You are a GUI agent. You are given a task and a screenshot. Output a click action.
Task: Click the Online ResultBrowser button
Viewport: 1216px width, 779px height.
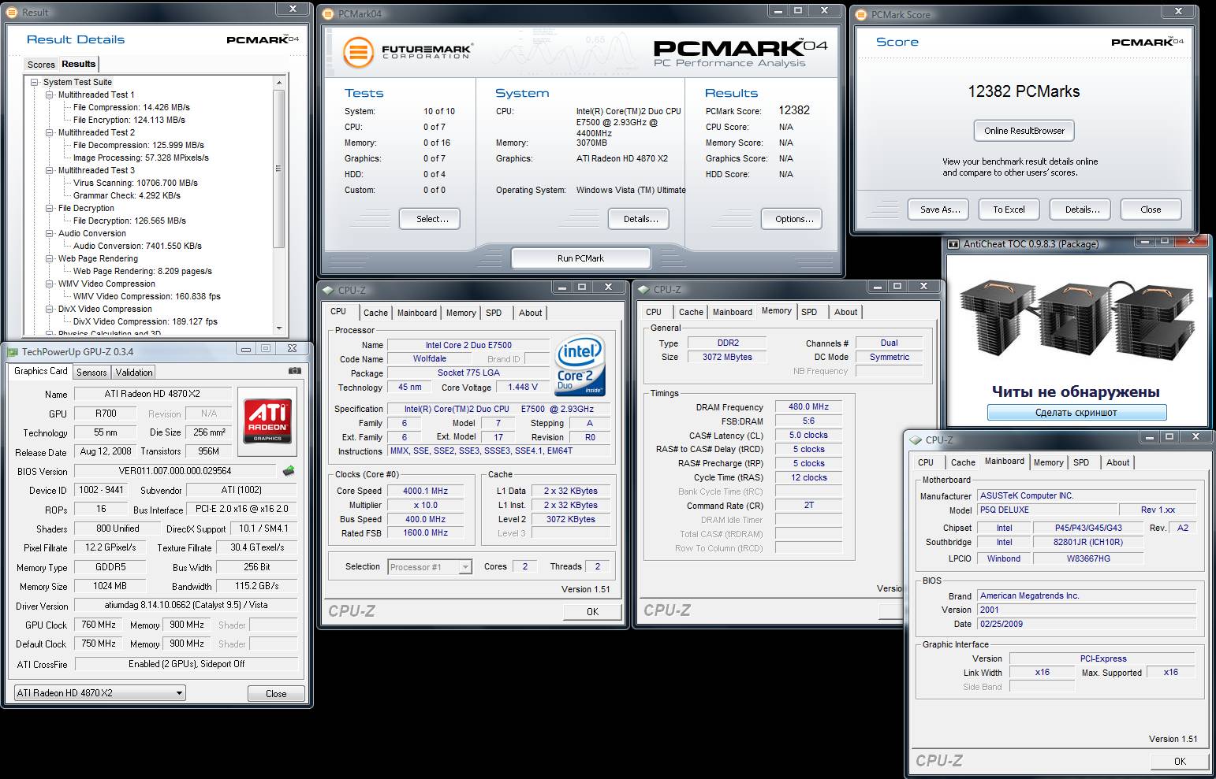[1024, 131]
